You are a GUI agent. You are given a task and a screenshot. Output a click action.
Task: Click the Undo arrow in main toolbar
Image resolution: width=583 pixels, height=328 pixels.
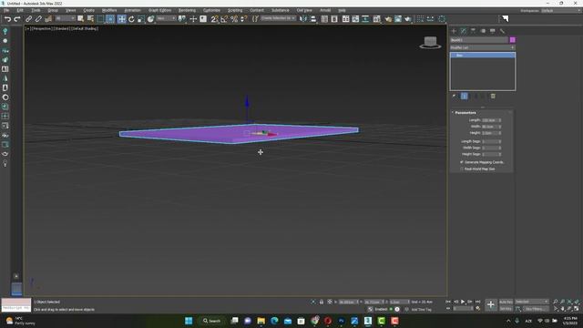7,18
